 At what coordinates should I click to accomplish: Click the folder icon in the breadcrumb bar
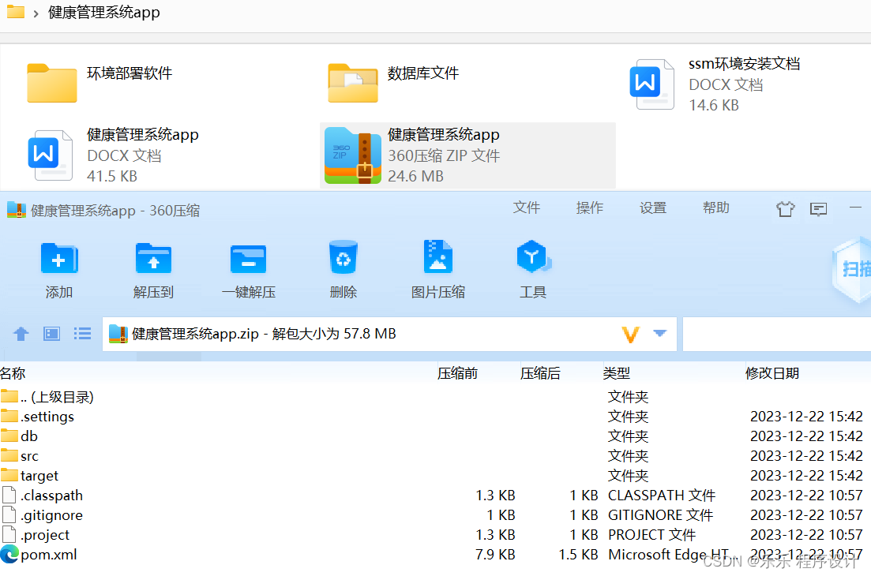(16, 11)
